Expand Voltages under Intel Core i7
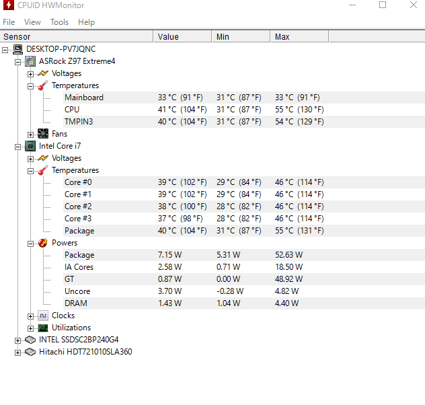Image resolution: width=425 pixels, height=405 pixels. tap(31, 159)
